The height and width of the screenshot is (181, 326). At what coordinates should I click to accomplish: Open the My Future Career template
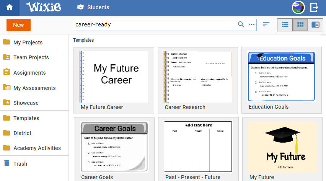[114, 80]
